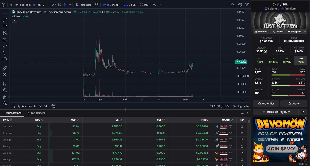This screenshot has width=310, height=166.
Task: Open the DATE column calendar filter
Action: pyautogui.click(x=11, y=120)
